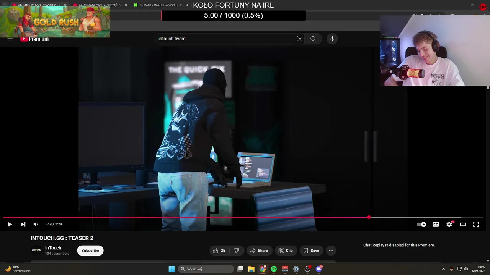The height and width of the screenshot is (275, 490).
Task: Show hidden system tray icons
Action: 443,269
